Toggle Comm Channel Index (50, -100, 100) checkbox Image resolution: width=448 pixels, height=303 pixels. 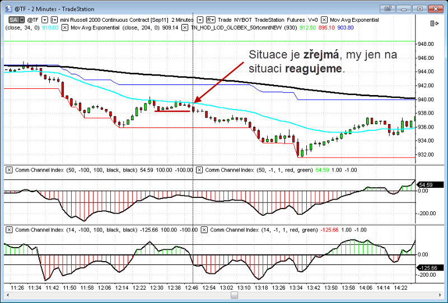click(9, 170)
